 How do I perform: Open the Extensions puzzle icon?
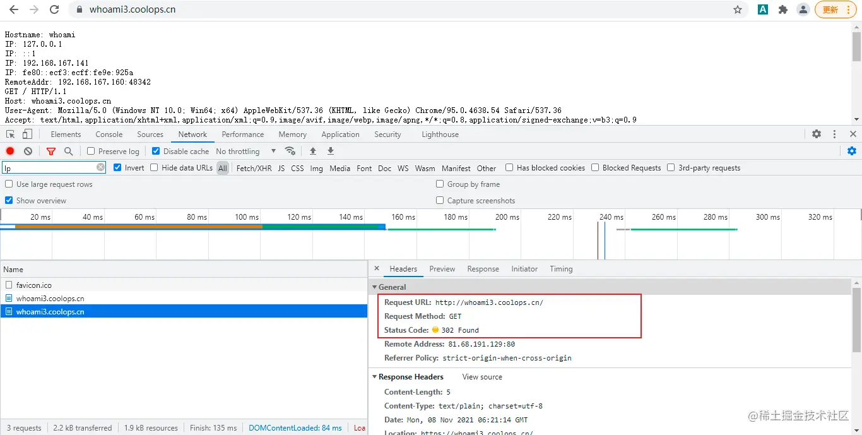click(x=783, y=9)
